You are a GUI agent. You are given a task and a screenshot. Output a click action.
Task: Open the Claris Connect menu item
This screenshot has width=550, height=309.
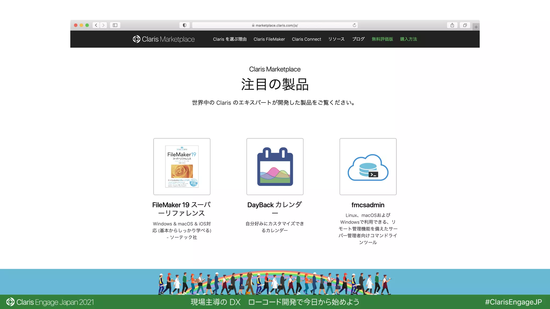click(x=306, y=39)
